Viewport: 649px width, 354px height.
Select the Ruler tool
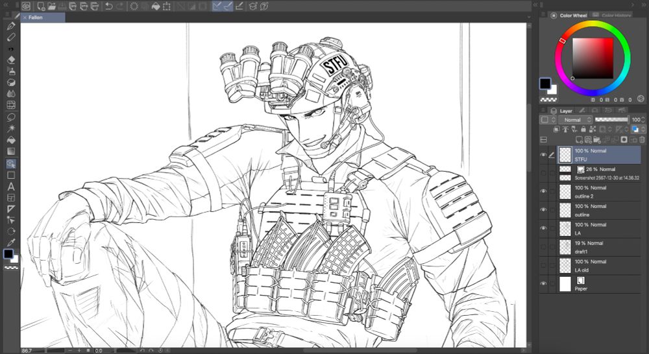click(x=11, y=209)
